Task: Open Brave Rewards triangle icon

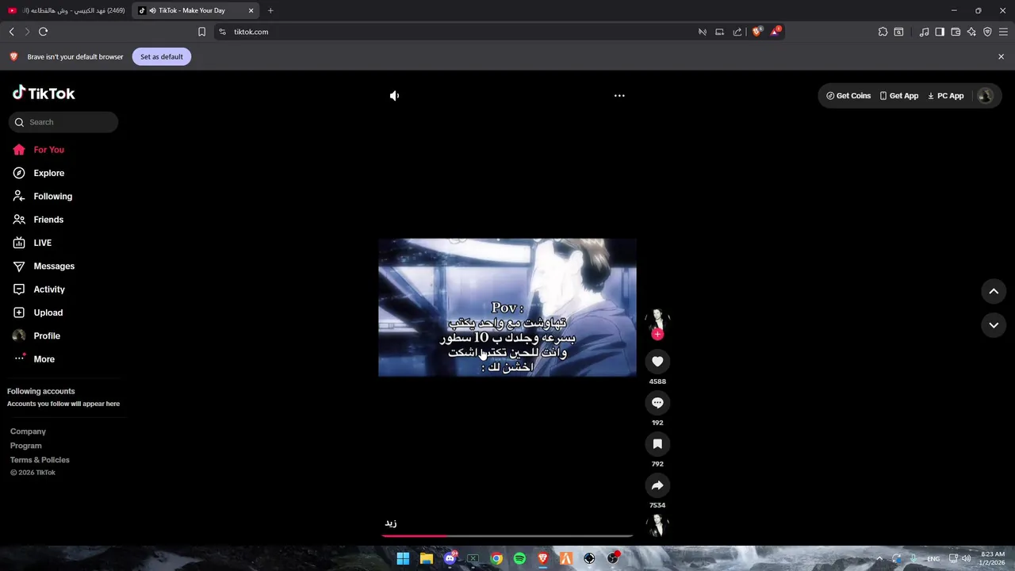Action: pyautogui.click(x=776, y=32)
